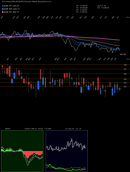Click the 387 price level label
This screenshot has height=172, width=130.
(x=125, y=69)
